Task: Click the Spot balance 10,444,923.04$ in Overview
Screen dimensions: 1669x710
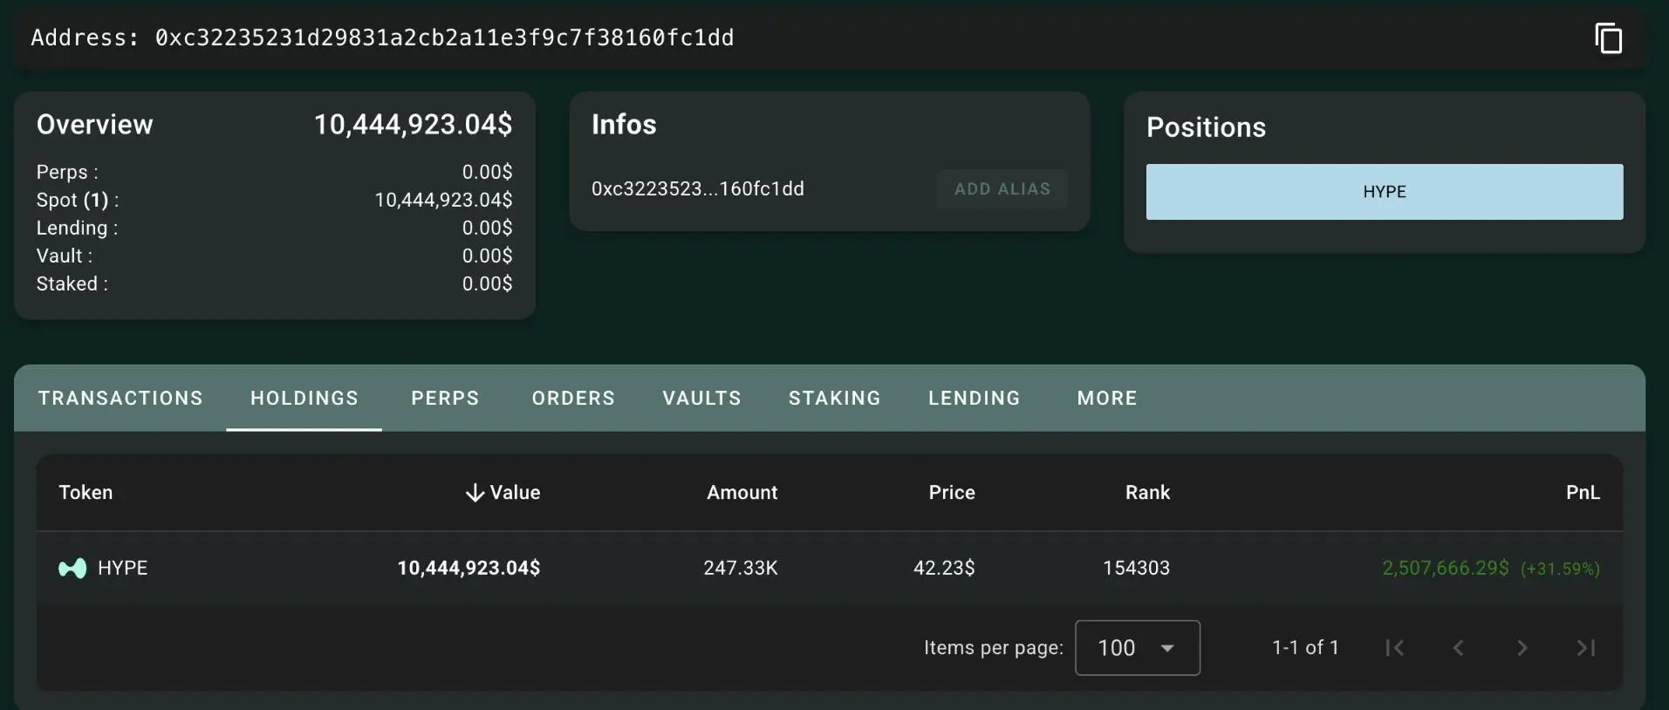Action: 443,201
